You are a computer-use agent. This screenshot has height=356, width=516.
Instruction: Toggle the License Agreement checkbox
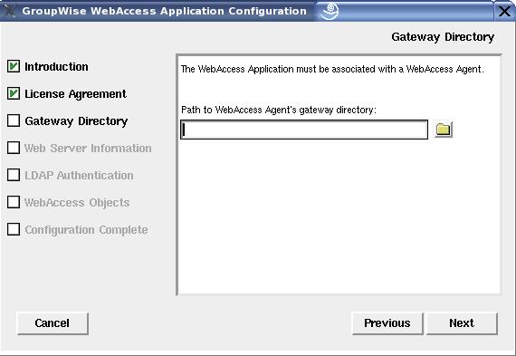click(x=14, y=94)
